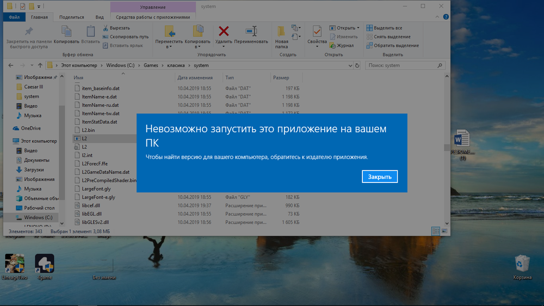Expand the Открыть dropdown arrow
This screenshot has height=306, width=544.
[358, 28]
